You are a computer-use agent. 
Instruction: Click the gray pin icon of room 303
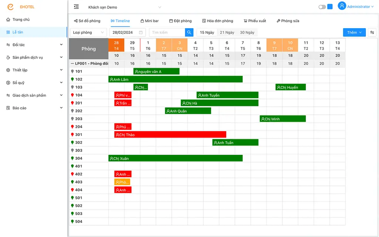72,150
